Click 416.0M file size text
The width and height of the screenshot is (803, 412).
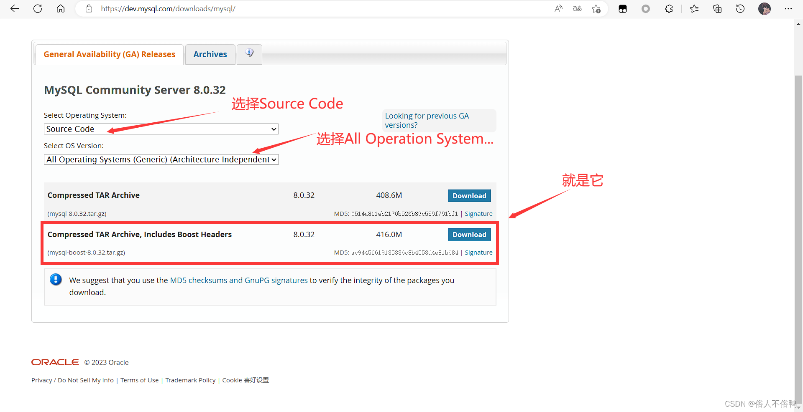point(389,235)
